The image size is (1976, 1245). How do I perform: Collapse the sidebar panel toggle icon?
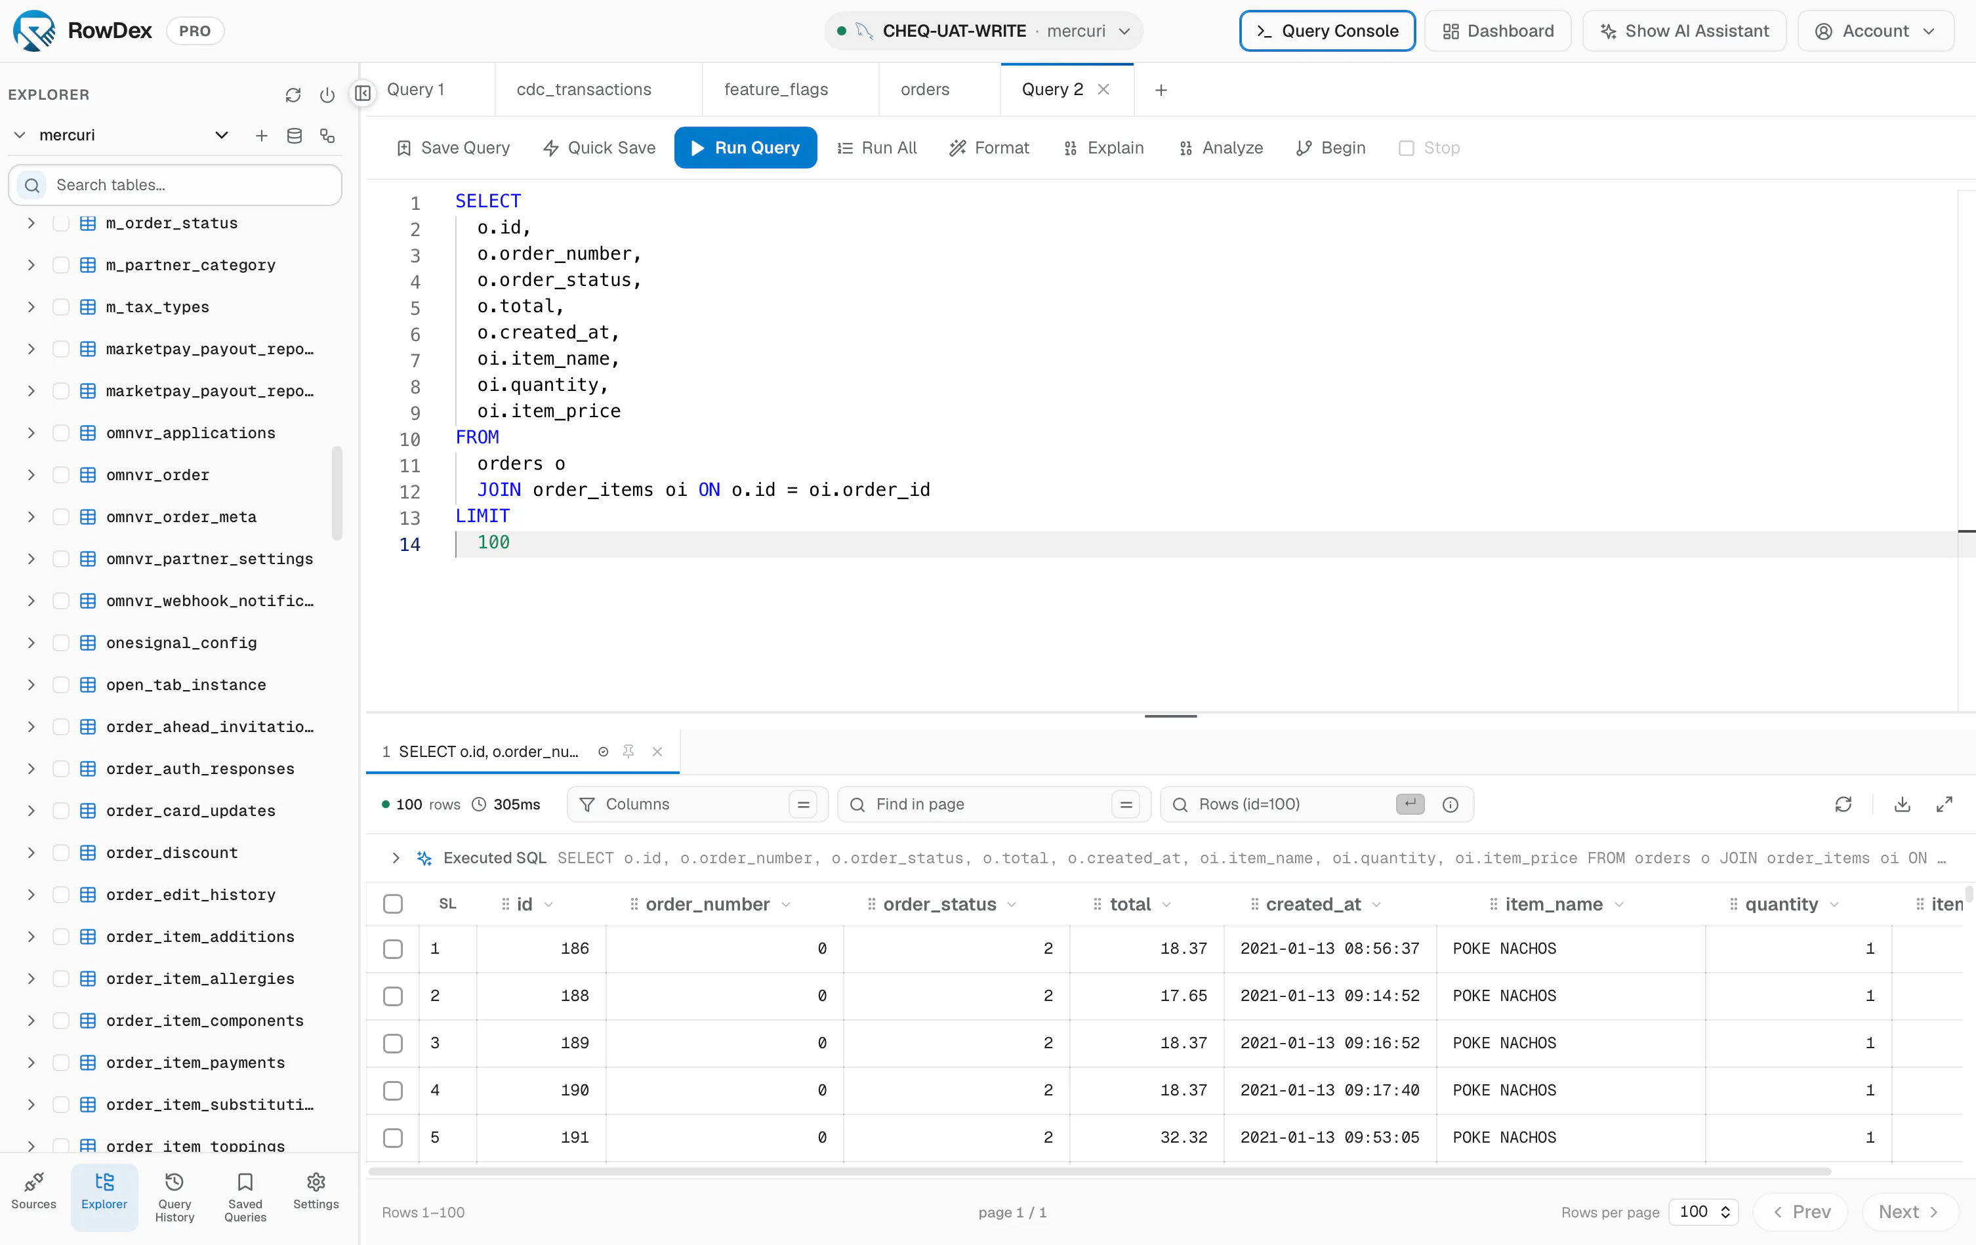[363, 92]
